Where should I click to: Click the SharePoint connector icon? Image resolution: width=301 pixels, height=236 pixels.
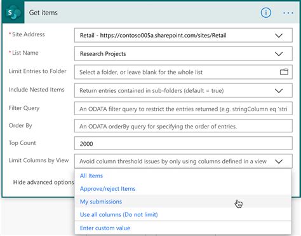pos(13,13)
